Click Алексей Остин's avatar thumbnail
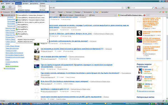This screenshot has height=105, width=168. [x=36, y=50]
